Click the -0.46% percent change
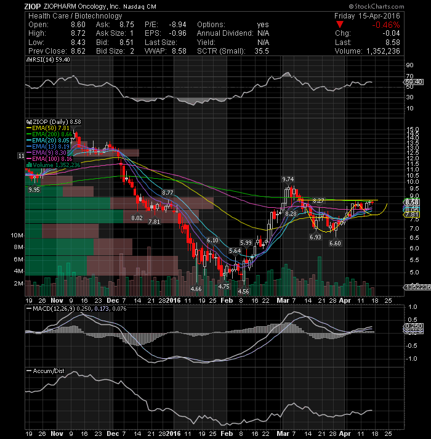Viewport: 431px width, 439px height. [385, 25]
